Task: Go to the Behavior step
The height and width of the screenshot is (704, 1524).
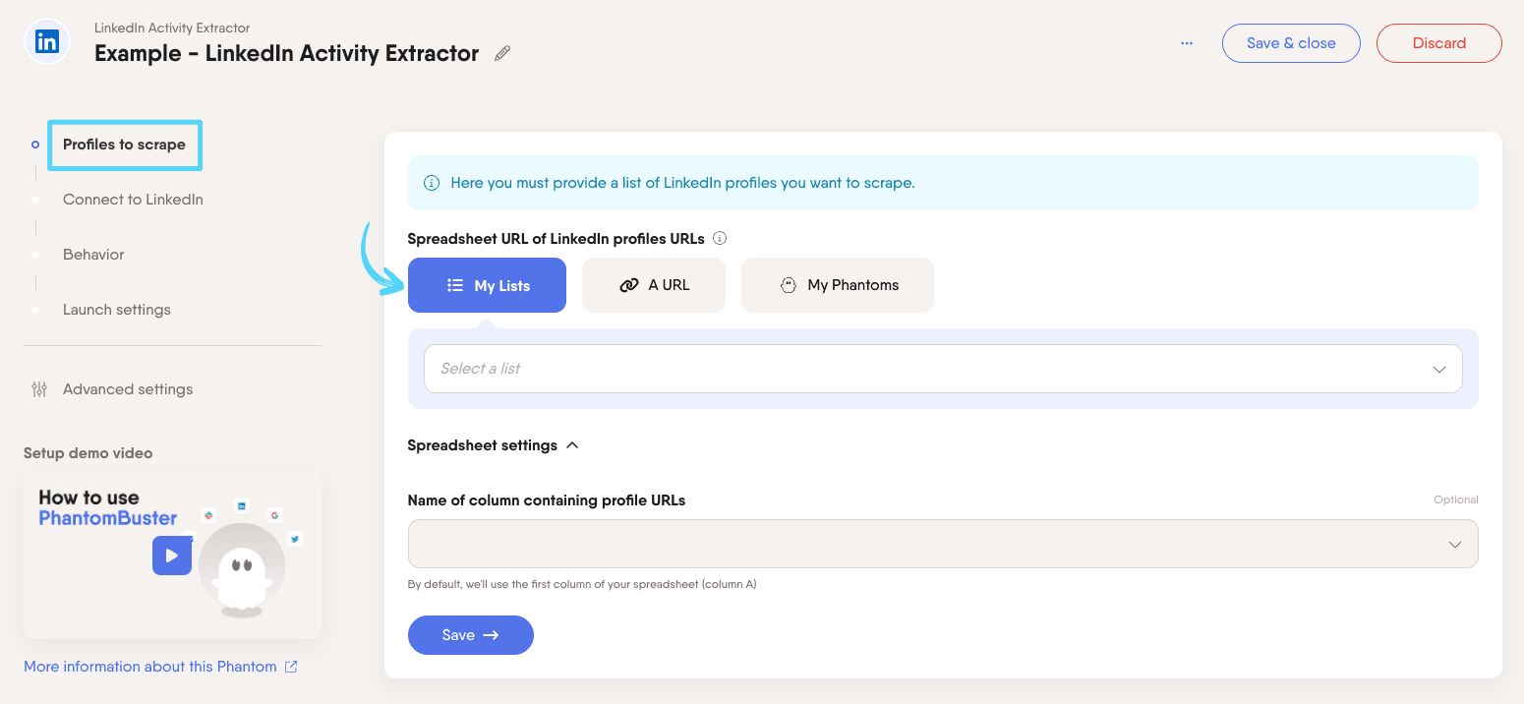Action: click(x=93, y=255)
